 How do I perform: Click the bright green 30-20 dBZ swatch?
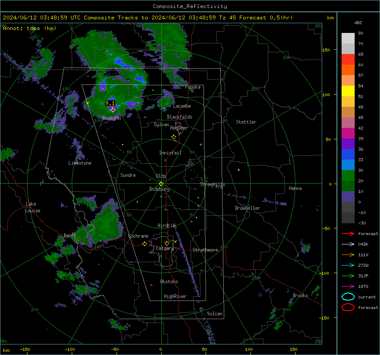(x=348, y=176)
